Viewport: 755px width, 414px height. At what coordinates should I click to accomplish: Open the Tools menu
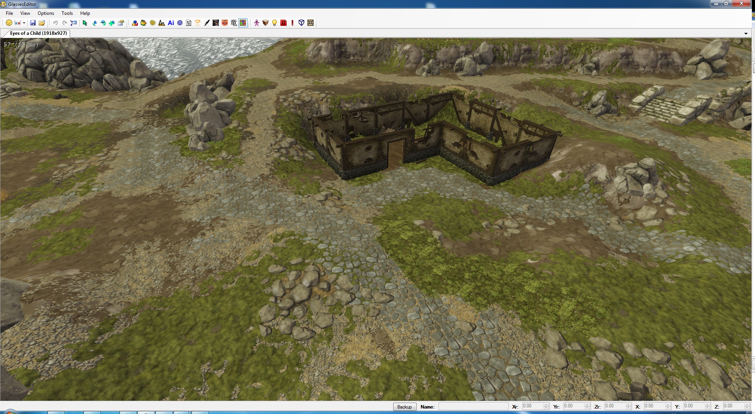[67, 13]
